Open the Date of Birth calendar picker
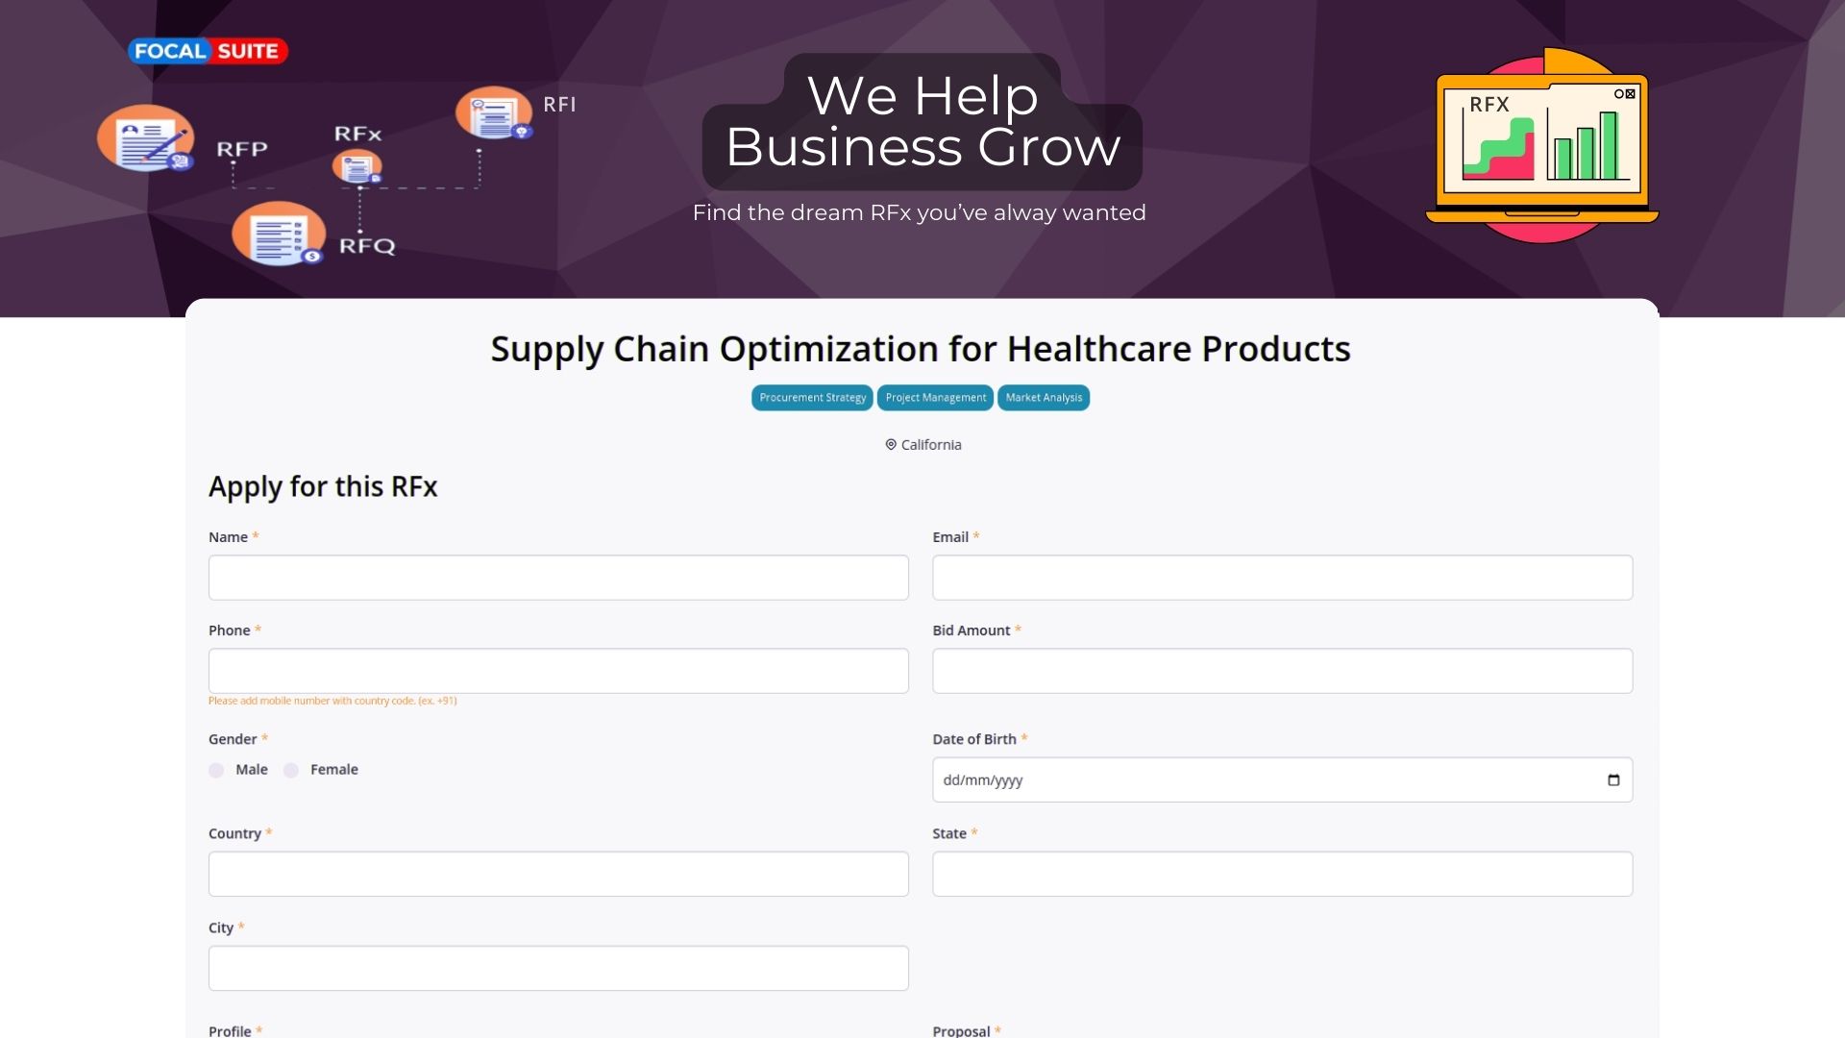Image resolution: width=1845 pixels, height=1038 pixels. 1613,780
